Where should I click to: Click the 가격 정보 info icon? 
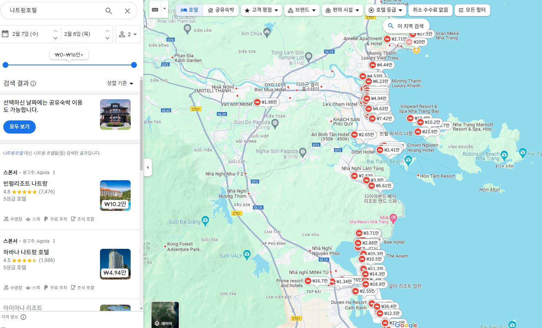pos(23,317)
